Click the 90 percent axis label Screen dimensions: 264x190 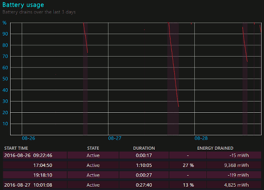[5, 34]
